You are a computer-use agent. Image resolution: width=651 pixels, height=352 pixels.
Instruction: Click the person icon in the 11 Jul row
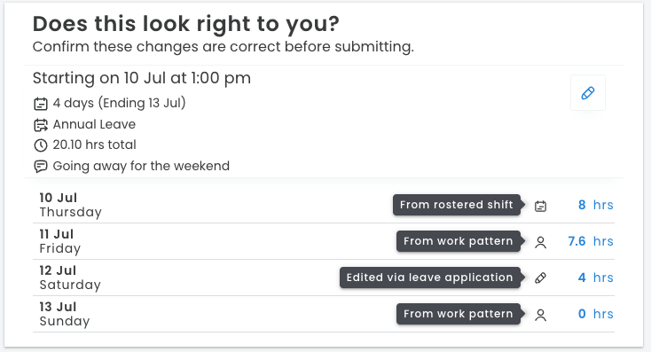pos(540,242)
